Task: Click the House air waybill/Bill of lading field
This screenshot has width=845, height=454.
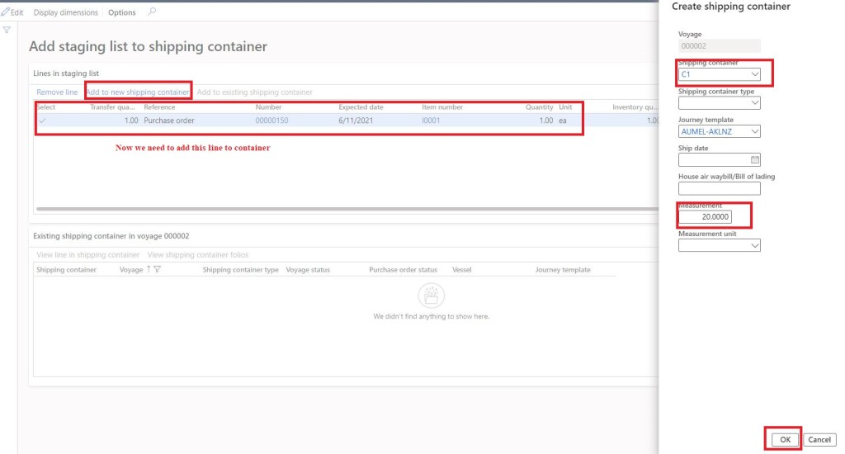Action: coord(718,188)
